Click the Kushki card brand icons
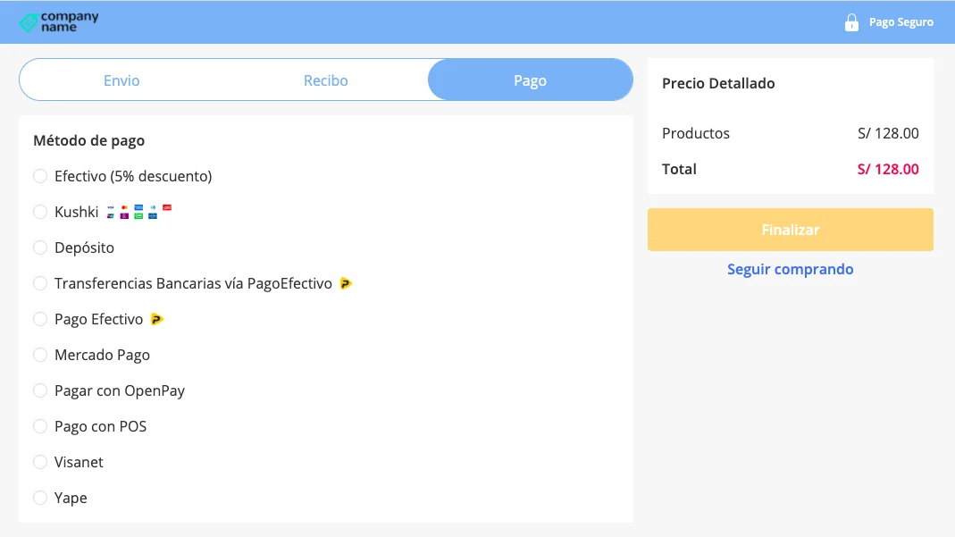Screen dimensions: 955x537 138,212
